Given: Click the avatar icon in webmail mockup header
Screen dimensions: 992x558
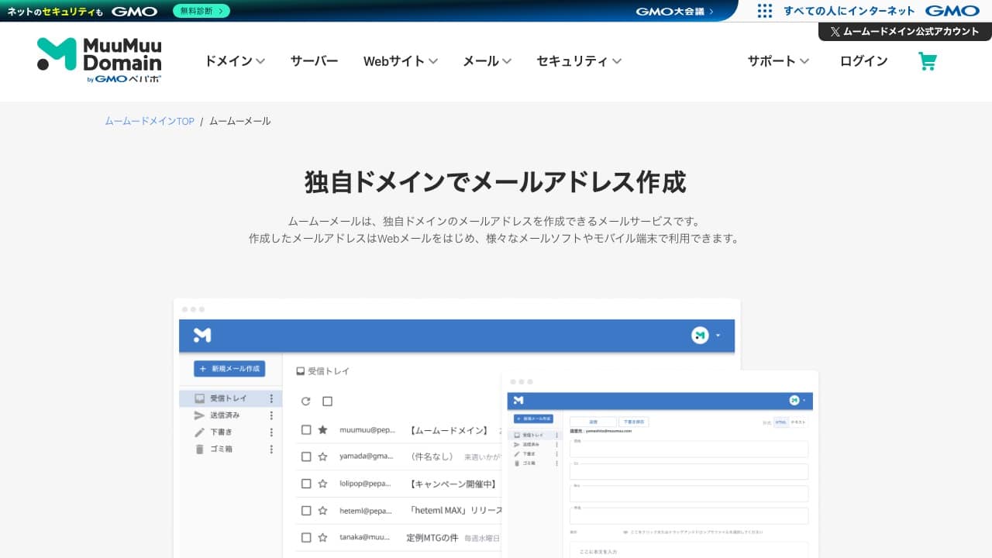Looking at the screenshot, I should tap(700, 336).
